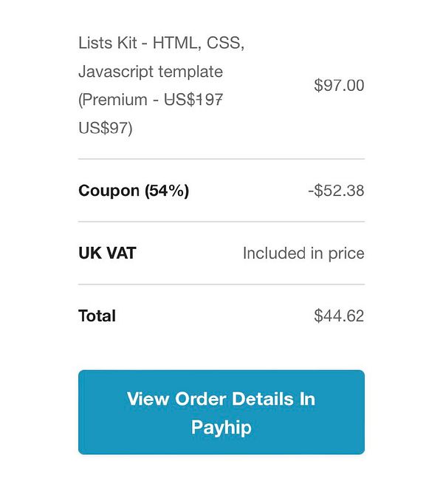Click the divider line above Coupon row

click(x=221, y=159)
